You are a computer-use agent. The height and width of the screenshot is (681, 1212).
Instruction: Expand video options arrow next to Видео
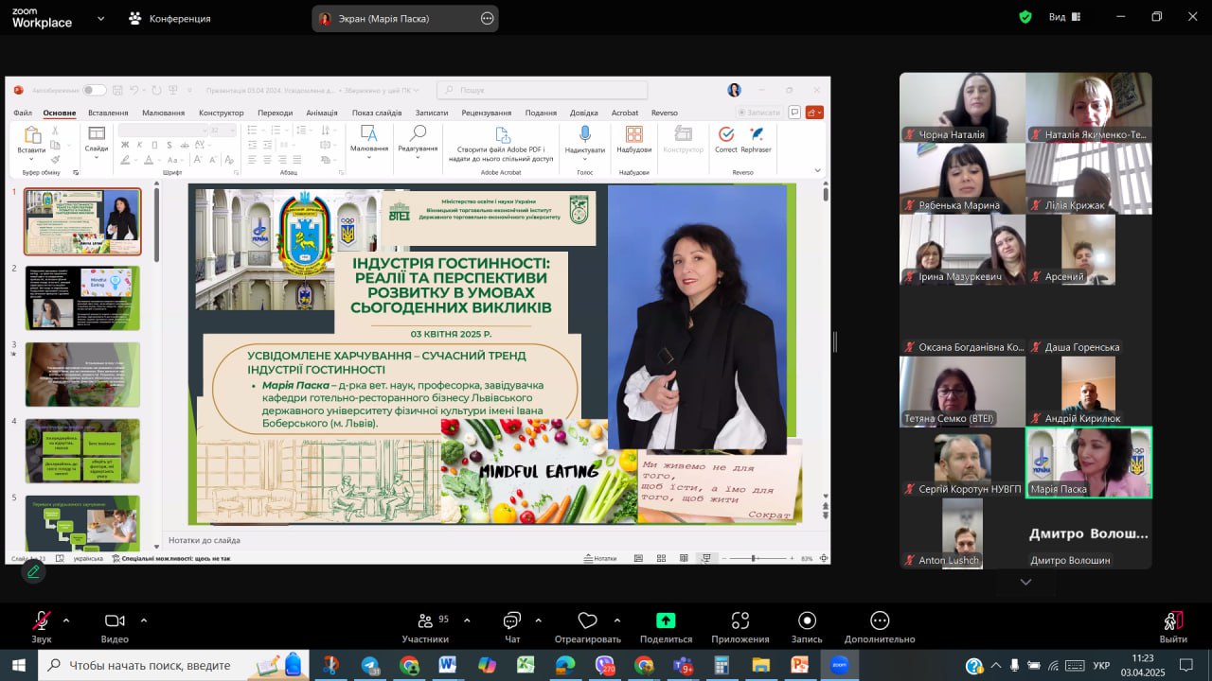coord(144,620)
